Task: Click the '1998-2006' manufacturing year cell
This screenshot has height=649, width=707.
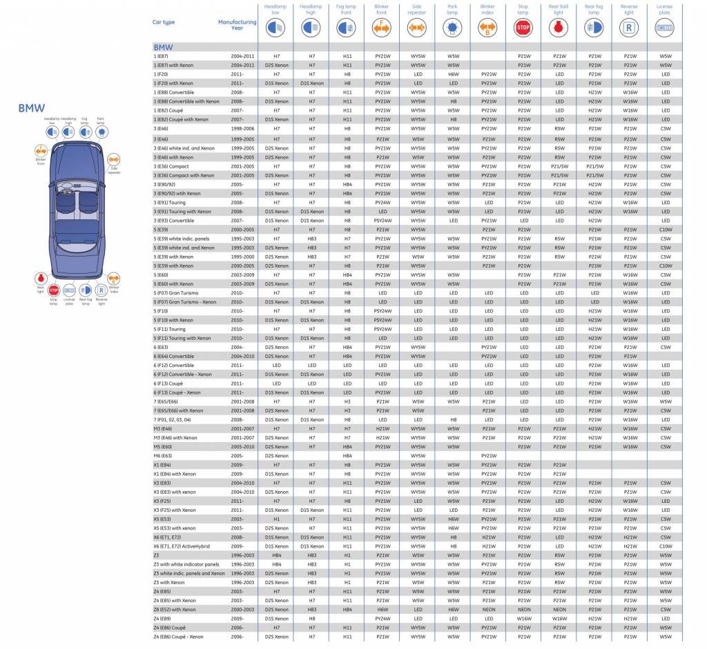Action: tap(242, 128)
